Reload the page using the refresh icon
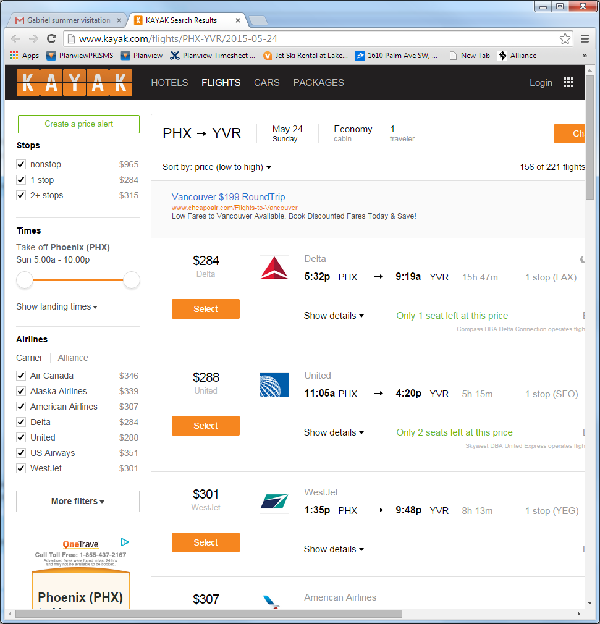Image resolution: width=600 pixels, height=624 pixels. (x=52, y=39)
